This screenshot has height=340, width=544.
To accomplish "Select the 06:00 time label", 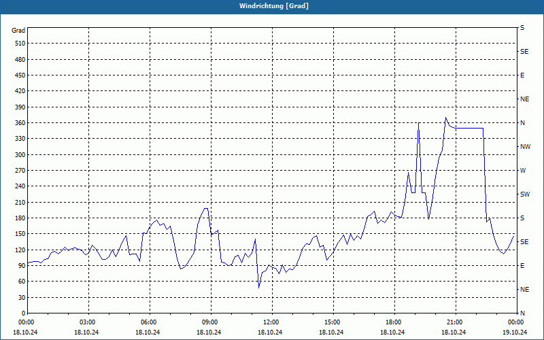I will click(150, 322).
